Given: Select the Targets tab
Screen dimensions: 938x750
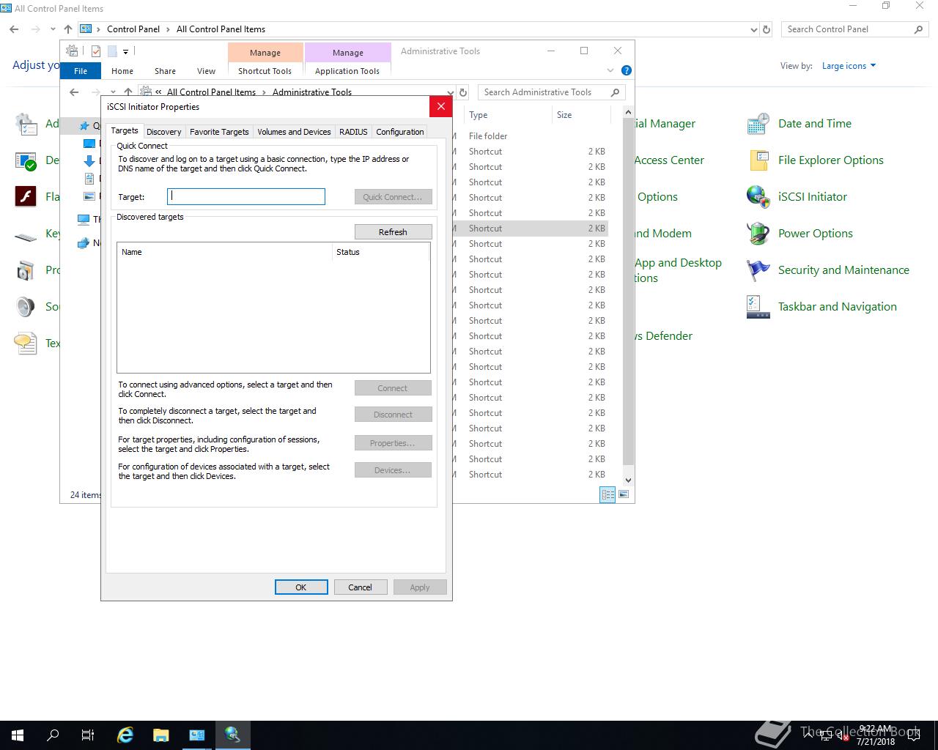Looking at the screenshot, I should point(125,130).
